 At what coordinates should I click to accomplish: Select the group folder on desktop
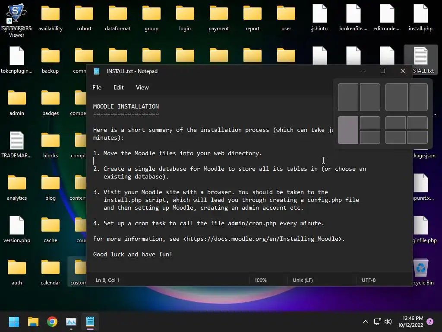pyautogui.click(x=152, y=18)
